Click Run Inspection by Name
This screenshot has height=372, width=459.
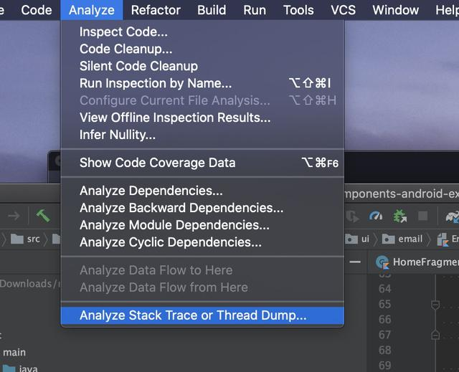coord(156,83)
